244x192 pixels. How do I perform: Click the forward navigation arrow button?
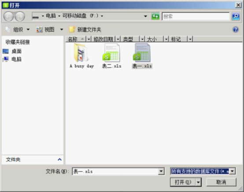(20, 16)
